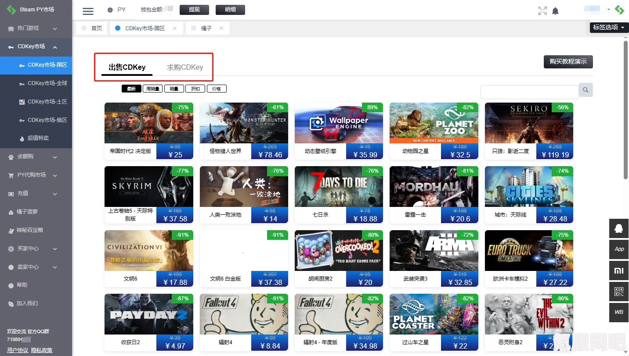Click the green logo icon at top right
The height and width of the screenshot is (356, 629).
coord(619,10)
